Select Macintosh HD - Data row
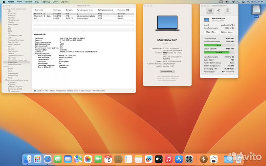The height and width of the screenshot is (166, 266). tap(83, 16)
